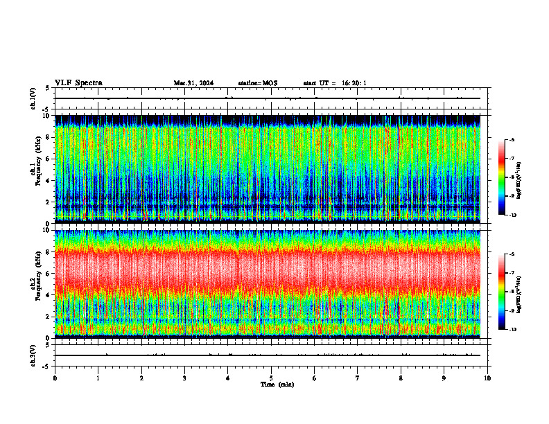Click time axis tick label "4"
Image resolution: width=549 pixels, height=424 pixels.
(228, 378)
